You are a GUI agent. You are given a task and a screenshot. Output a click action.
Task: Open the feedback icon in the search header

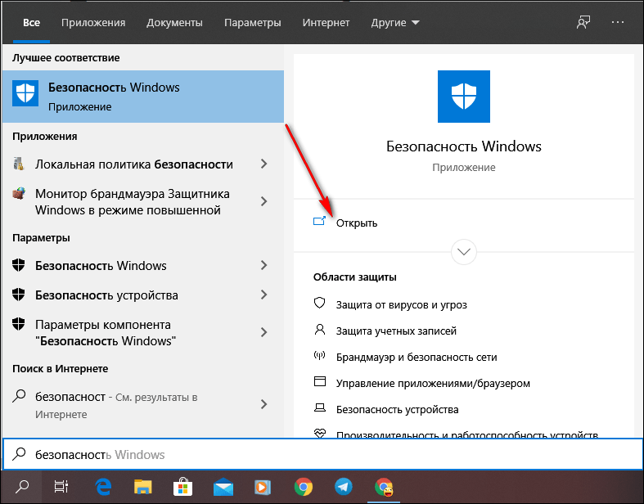pyautogui.click(x=583, y=23)
